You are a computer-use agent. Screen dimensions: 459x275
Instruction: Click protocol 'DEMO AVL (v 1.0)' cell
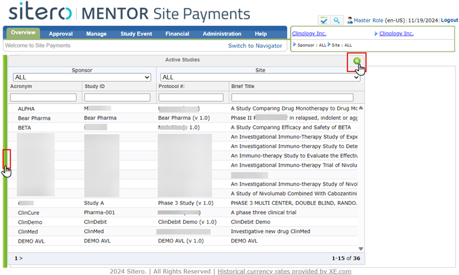181,241
